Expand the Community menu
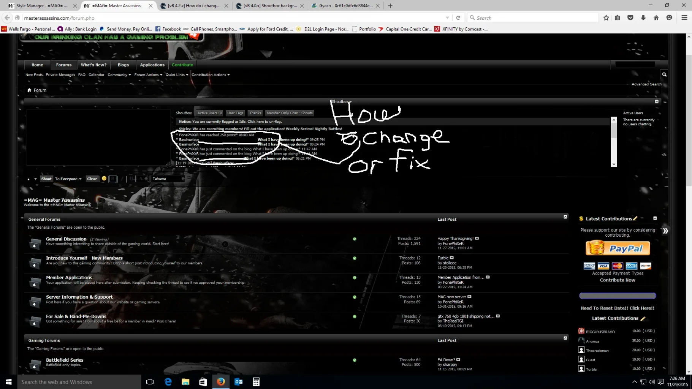Screen dimensions: 692x389 click(x=119, y=75)
